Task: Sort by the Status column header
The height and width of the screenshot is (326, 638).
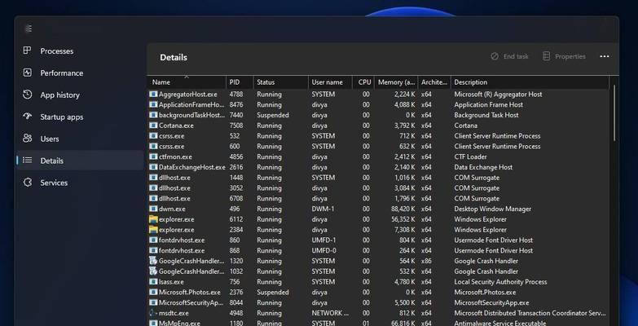Action: point(281,82)
